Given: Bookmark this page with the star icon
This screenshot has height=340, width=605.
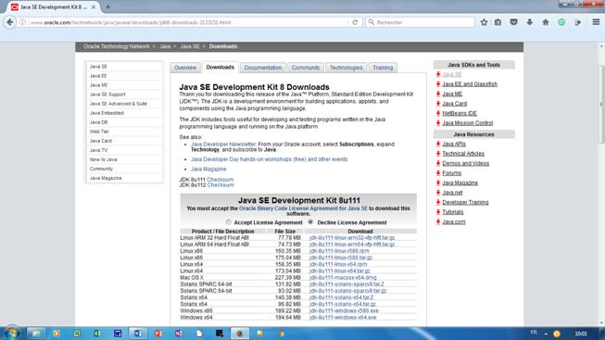Looking at the screenshot, I should (484, 22).
